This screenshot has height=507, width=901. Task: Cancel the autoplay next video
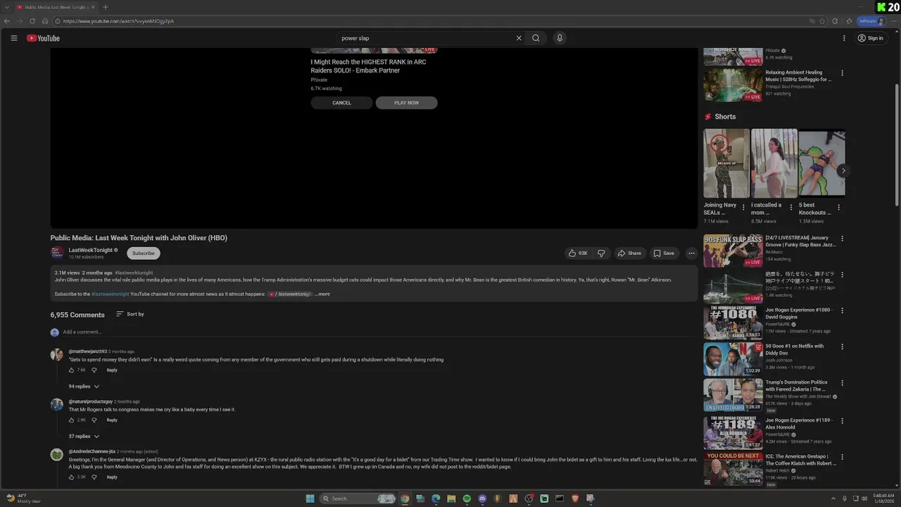[x=341, y=103]
